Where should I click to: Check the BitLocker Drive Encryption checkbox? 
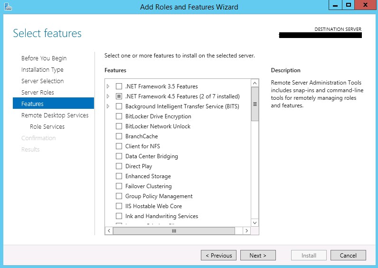119,116
